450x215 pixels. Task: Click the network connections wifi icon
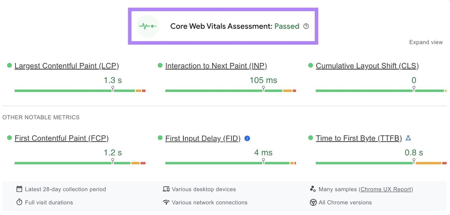166,202
